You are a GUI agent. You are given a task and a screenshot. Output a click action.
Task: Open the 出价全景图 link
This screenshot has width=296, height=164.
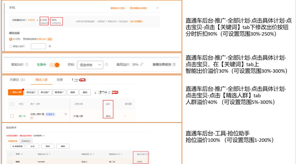click(136, 21)
